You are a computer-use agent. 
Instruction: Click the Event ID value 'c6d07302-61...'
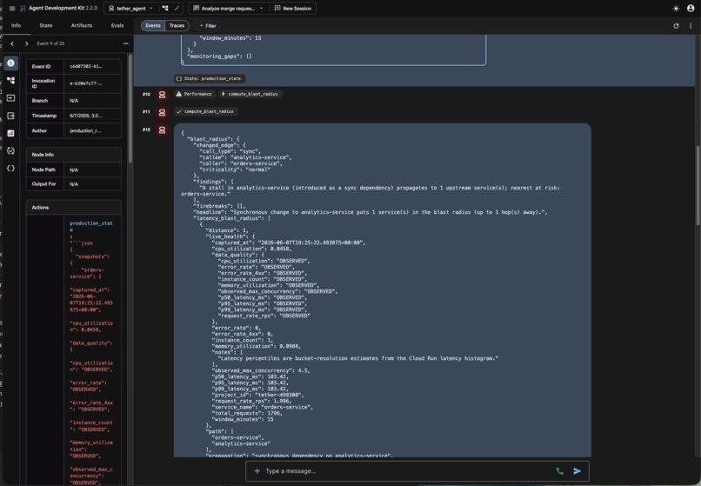(x=85, y=67)
